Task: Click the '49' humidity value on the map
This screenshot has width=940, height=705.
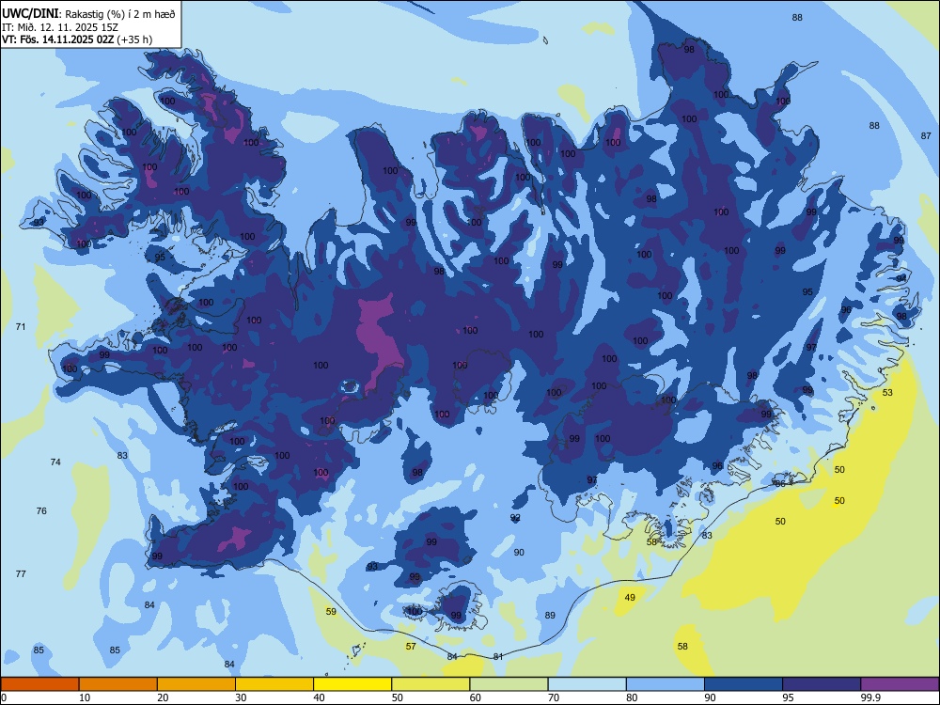Action: [630, 597]
